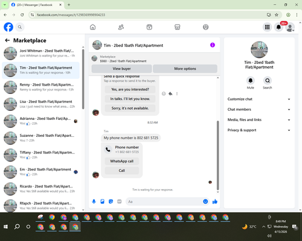Expand the Chat members section

pyautogui.click(x=259, y=110)
